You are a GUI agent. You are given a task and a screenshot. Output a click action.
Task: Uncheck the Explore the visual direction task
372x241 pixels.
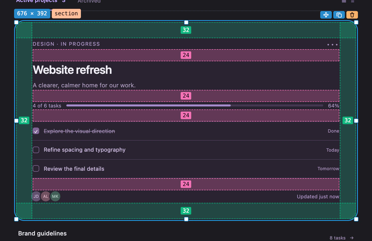(x=36, y=131)
